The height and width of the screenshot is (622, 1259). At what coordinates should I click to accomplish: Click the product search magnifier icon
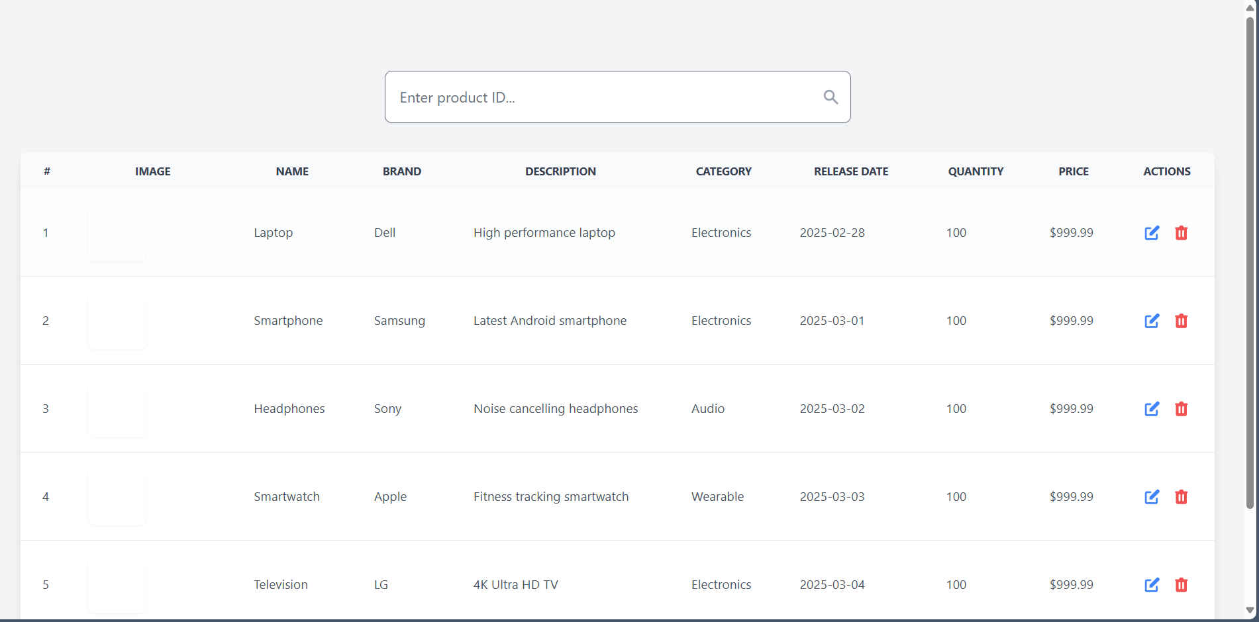click(x=830, y=97)
